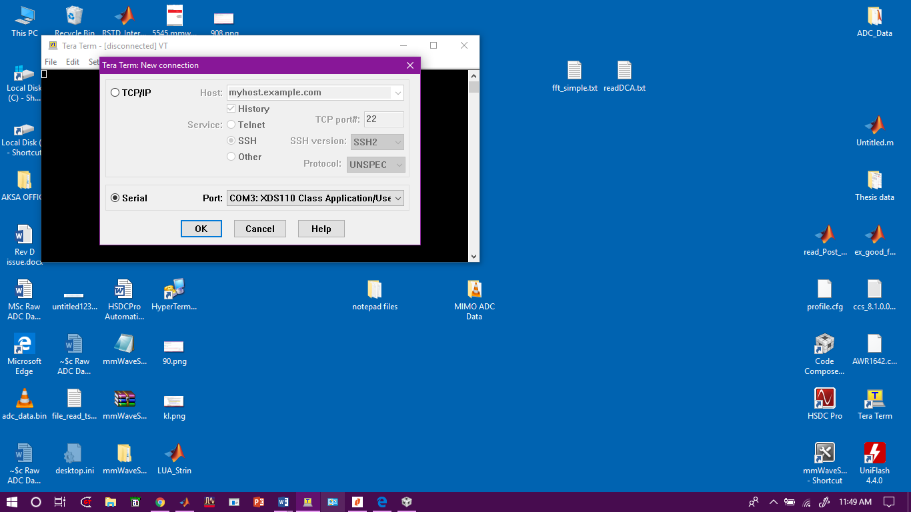911x512 pixels.
Task: Open the File menu in Tera Term
Action: pyautogui.click(x=51, y=62)
